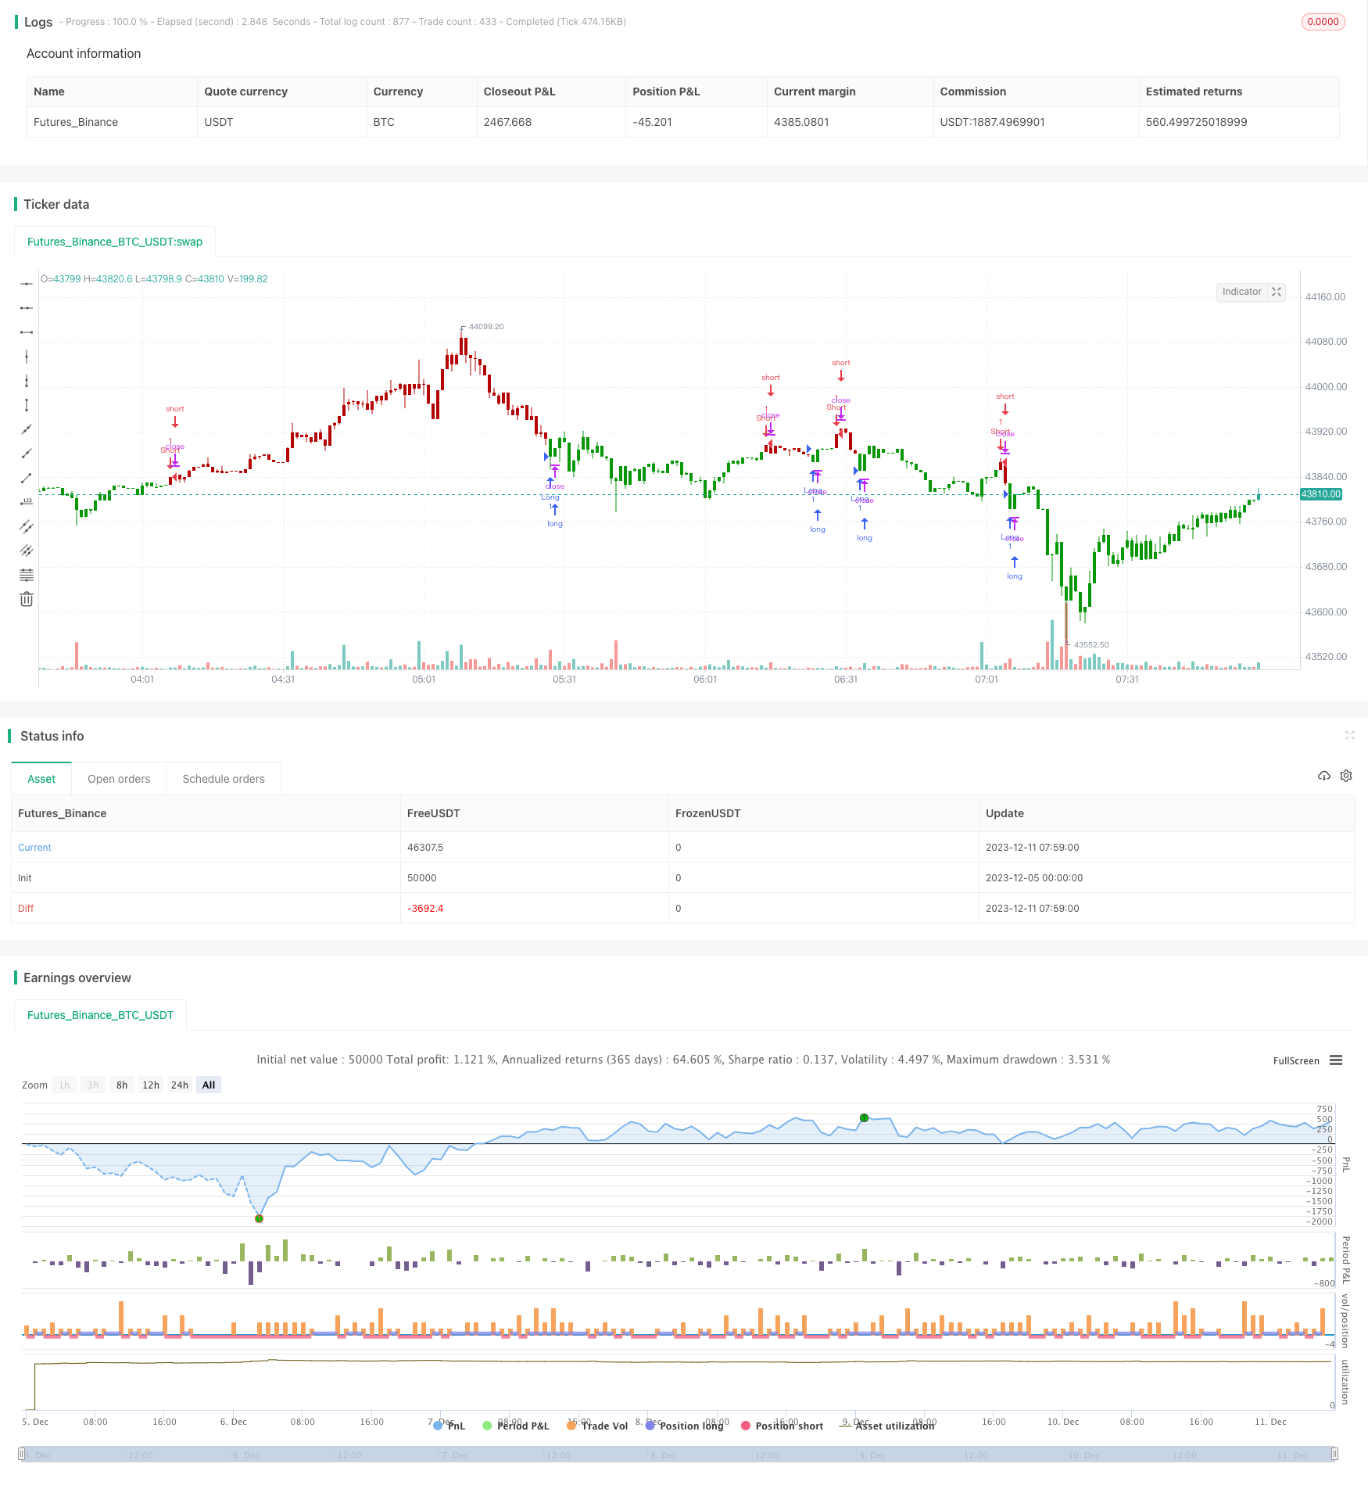Select the vertical segment drawing tool
The height and width of the screenshot is (1485, 1368).
(x=27, y=405)
